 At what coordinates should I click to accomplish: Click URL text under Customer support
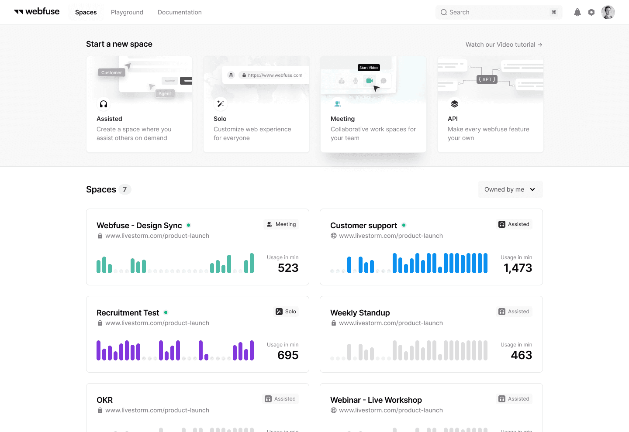391,236
